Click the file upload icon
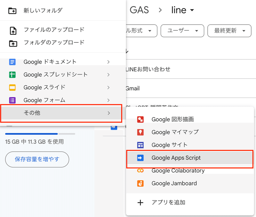The image size is (256, 217). [12, 31]
